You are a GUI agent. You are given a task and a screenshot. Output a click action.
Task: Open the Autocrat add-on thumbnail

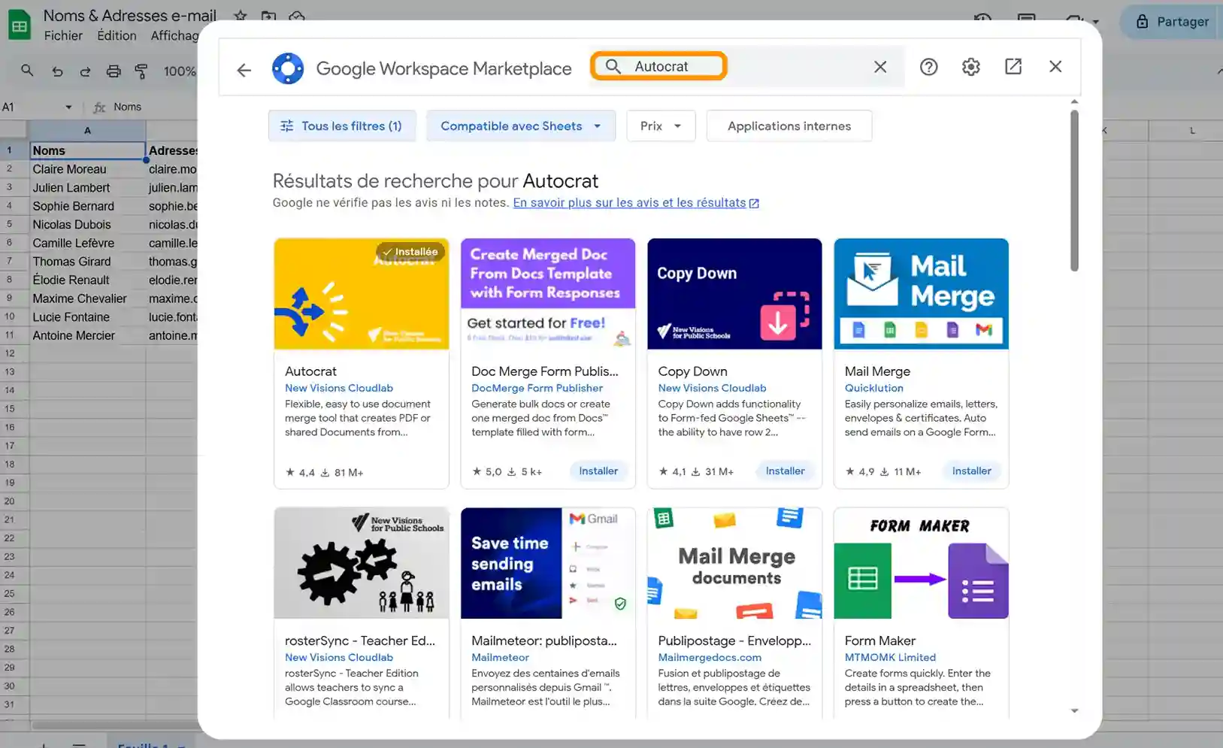[x=362, y=294]
